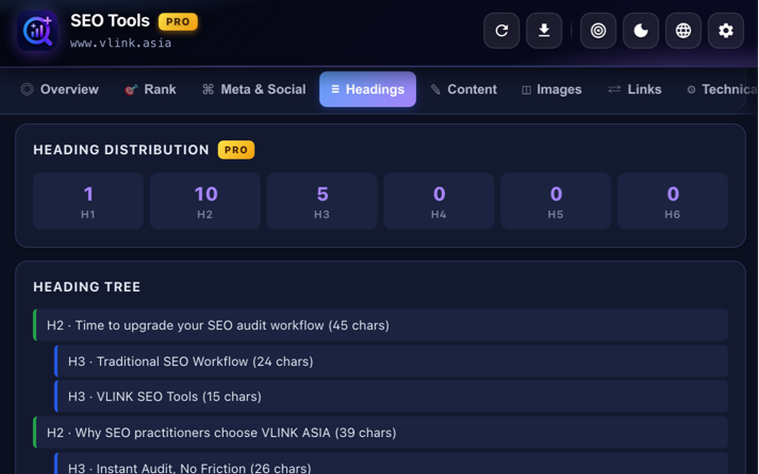Click the PRO badge beside SEO Tools title
Image resolution: width=759 pixels, height=474 pixels.
click(x=178, y=22)
